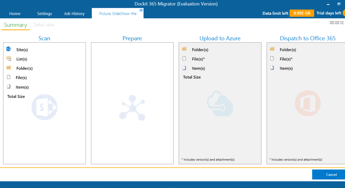Click the Prepare section heading
This screenshot has height=188, width=345.
click(132, 38)
